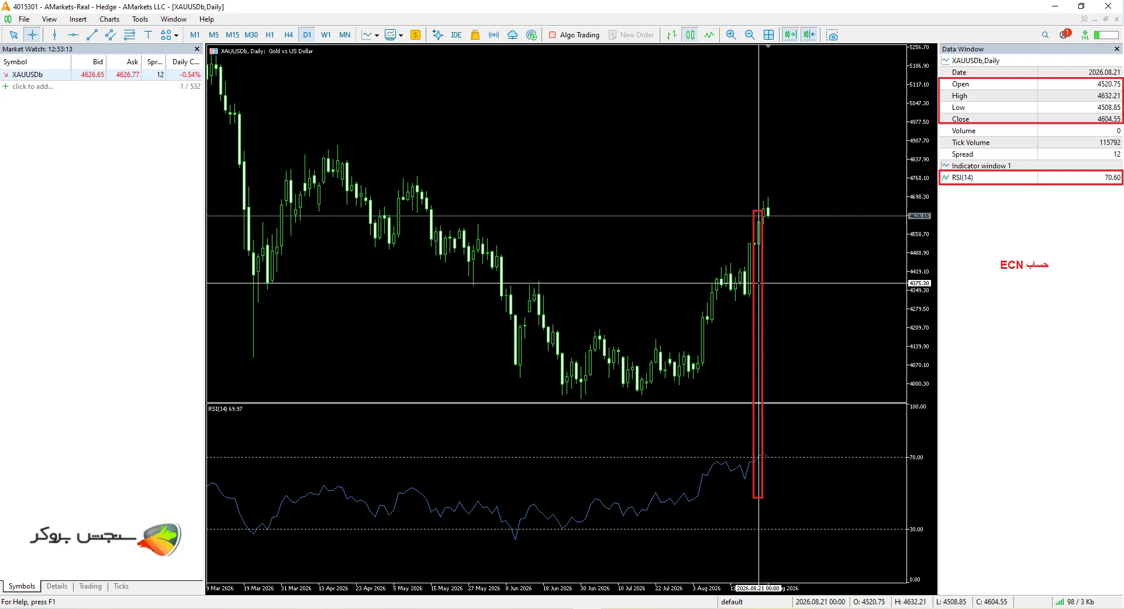Viewport: 1124px width, 609px height.
Task: Select the crosshair cursor tool
Action: click(x=32, y=35)
